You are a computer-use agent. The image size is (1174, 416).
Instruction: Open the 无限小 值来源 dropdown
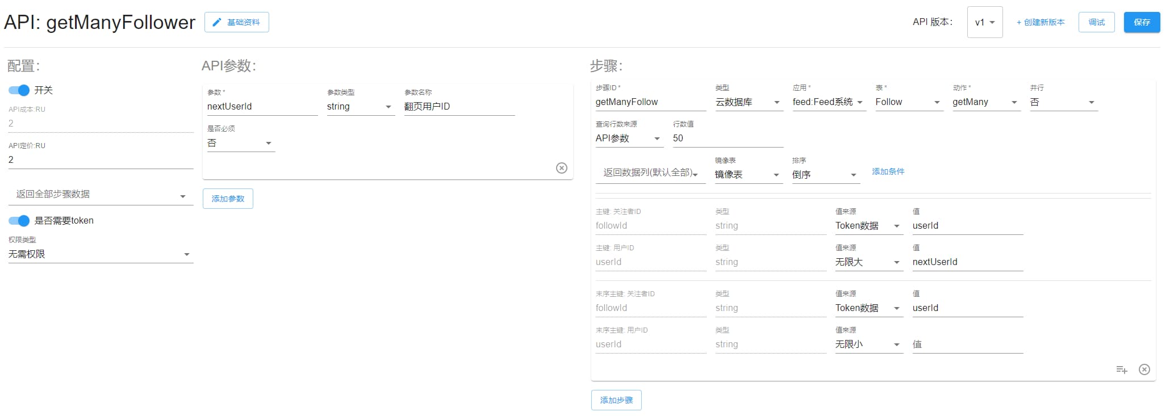click(x=869, y=344)
